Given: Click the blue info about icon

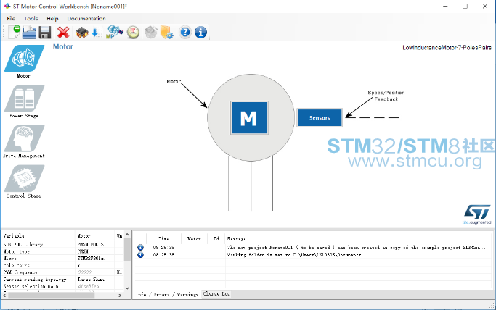Looking at the screenshot, I should pyautogui.click(x=200, y=32).
